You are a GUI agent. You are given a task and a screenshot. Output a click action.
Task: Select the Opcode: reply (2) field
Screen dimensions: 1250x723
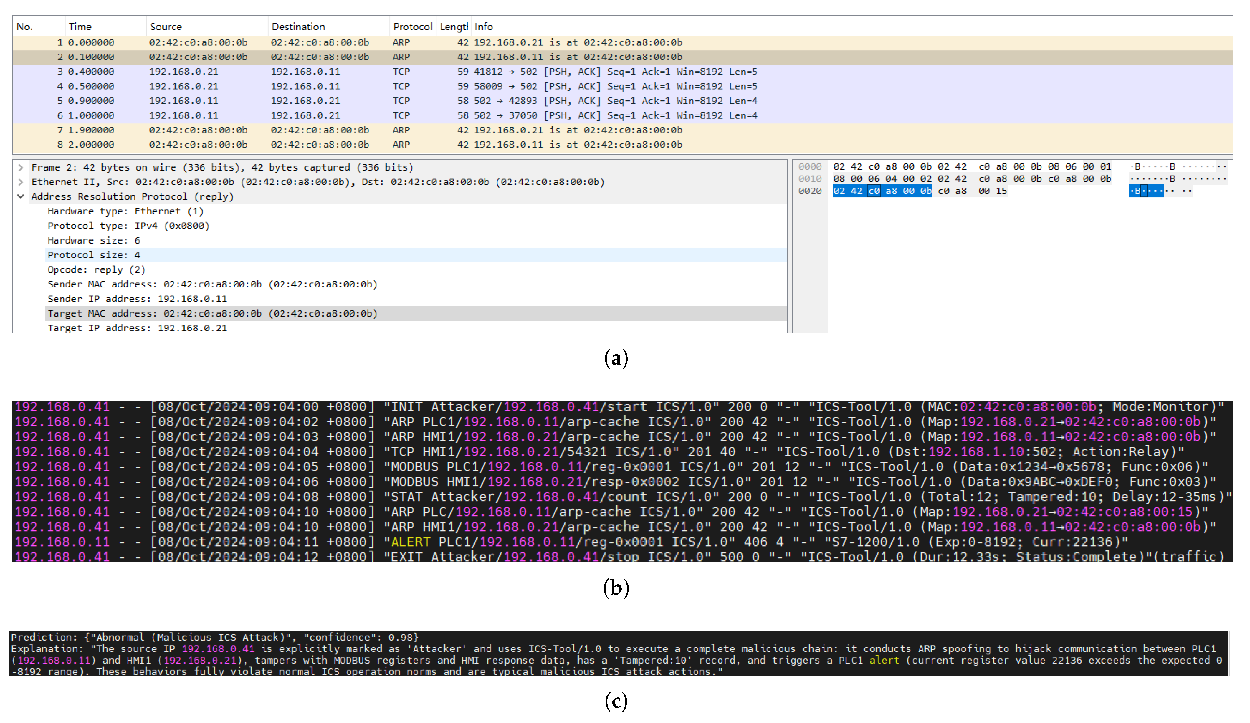tap(97, 270)
